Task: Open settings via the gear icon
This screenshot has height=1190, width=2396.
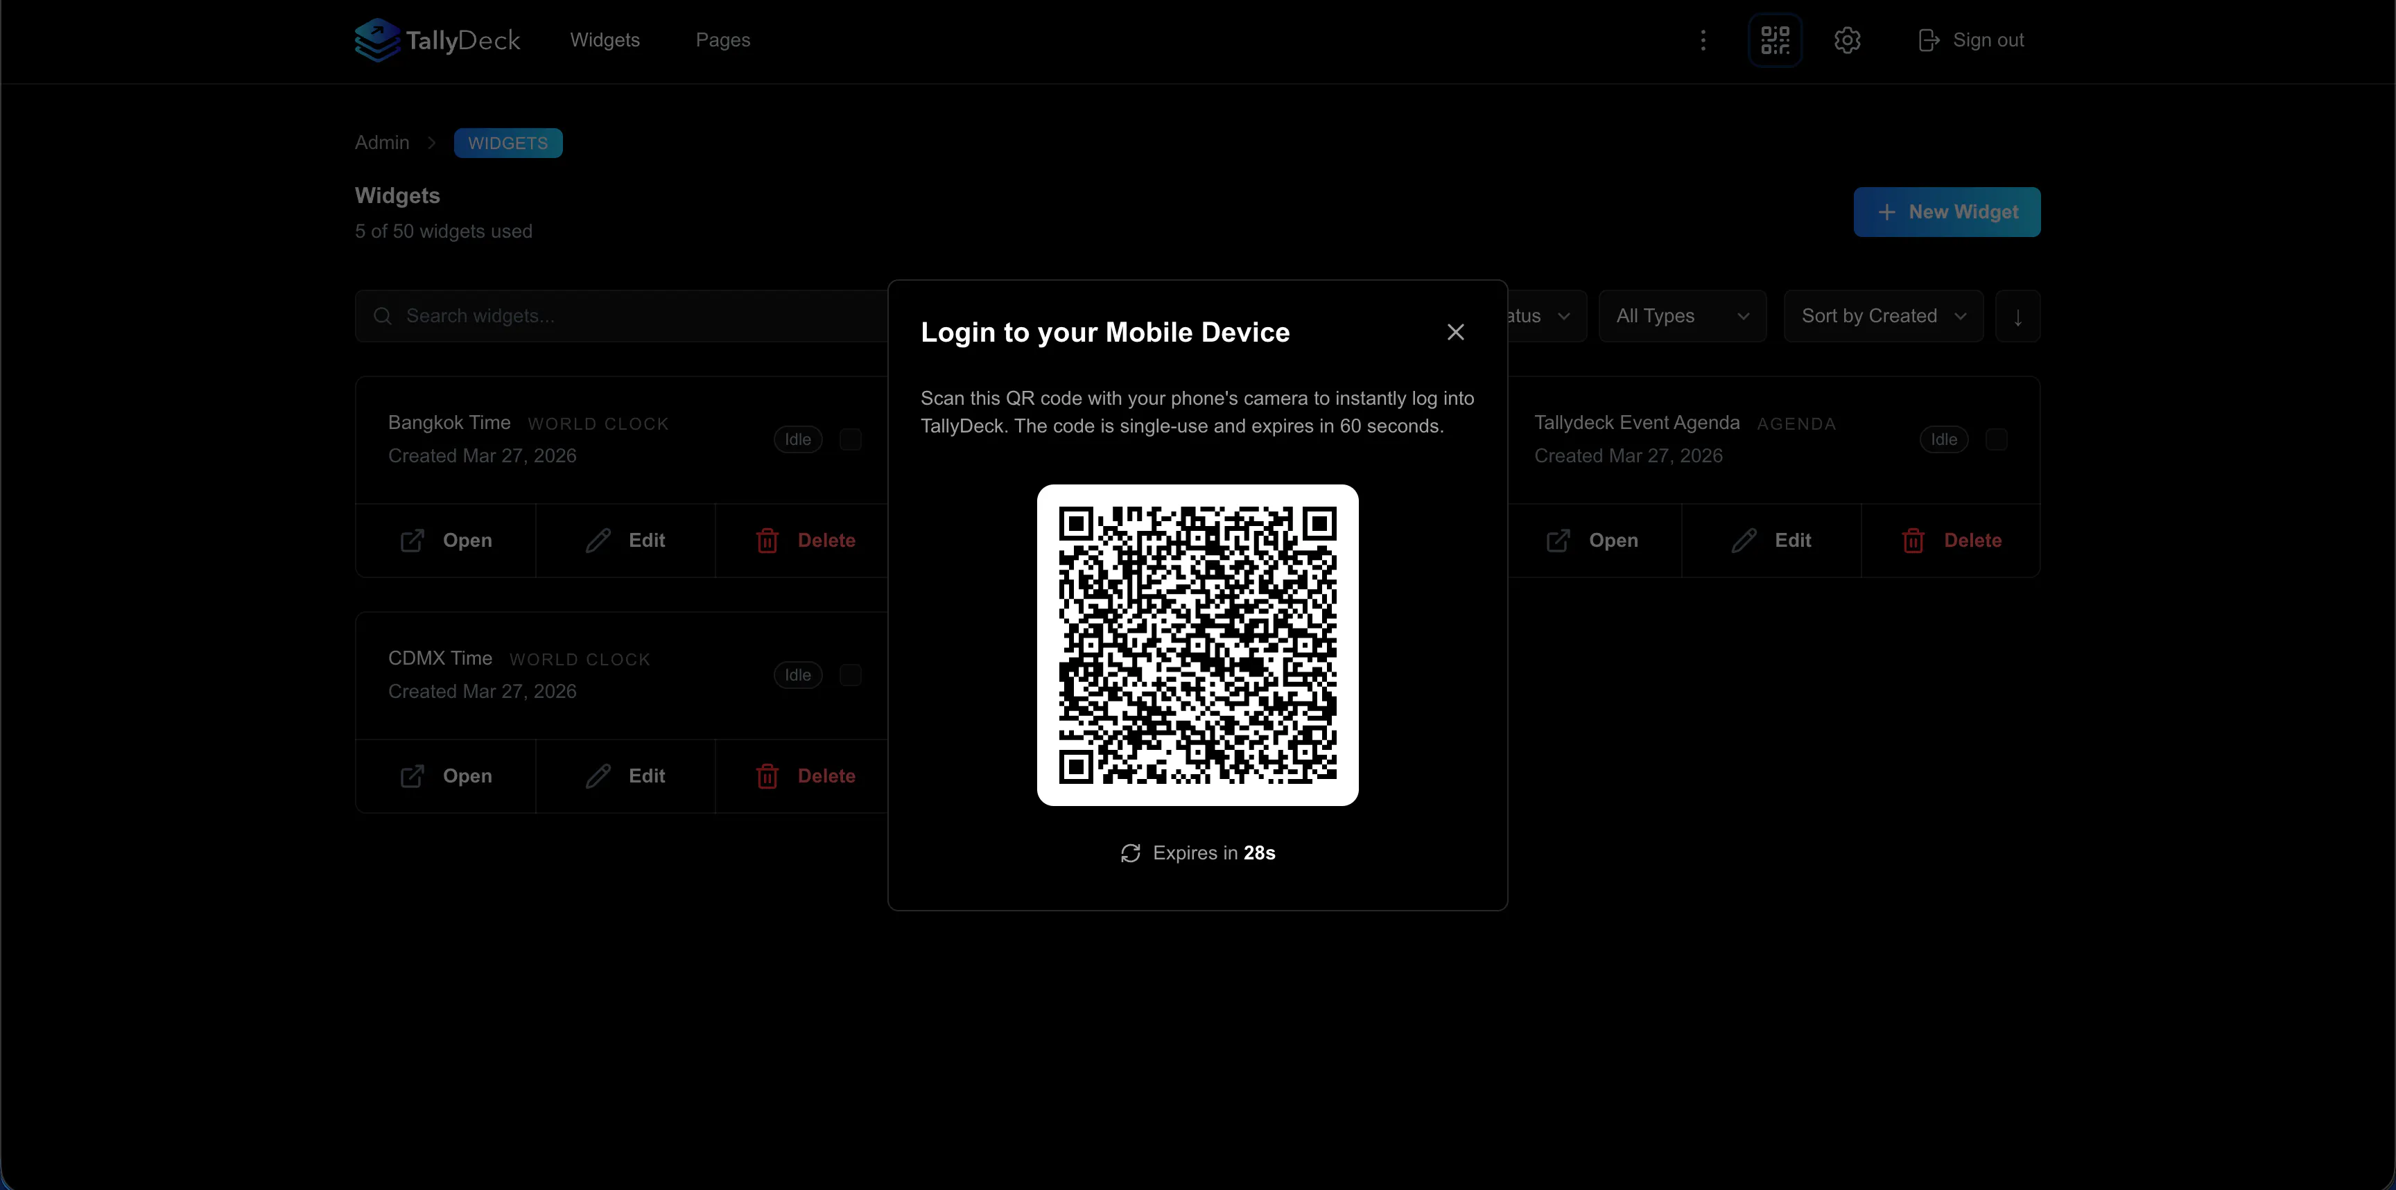Action: 1847,40
